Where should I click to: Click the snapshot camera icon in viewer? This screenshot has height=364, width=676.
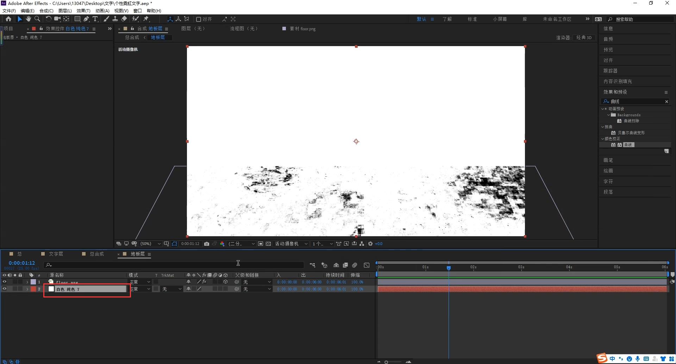click(207, 244)
